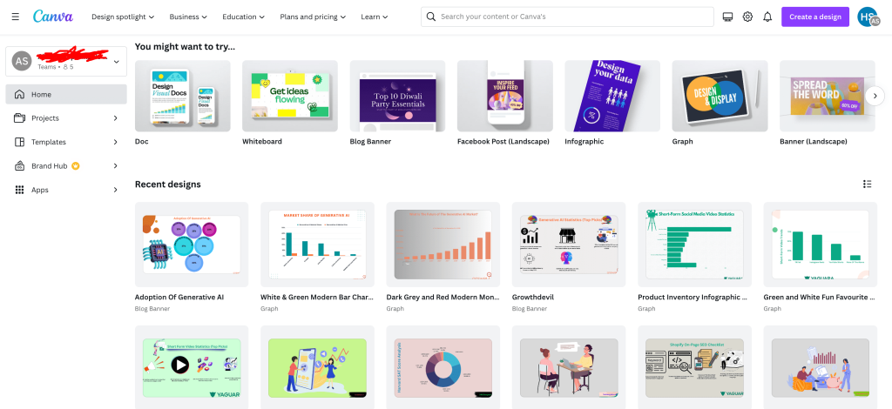Click the hamburger menu icon
The height and width of the screenshot is (409, 892).
[15, 17]
